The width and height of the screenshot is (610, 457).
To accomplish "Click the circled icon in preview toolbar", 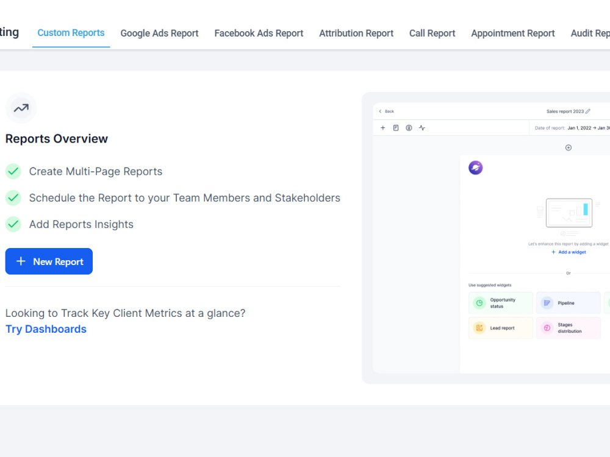I will [x=409, y=128].
